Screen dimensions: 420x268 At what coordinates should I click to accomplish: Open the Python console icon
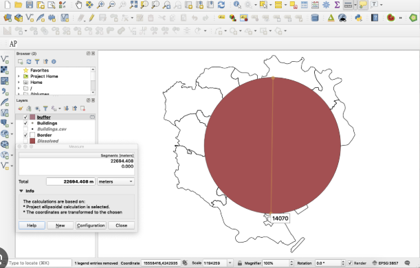[x=358, y=18]
